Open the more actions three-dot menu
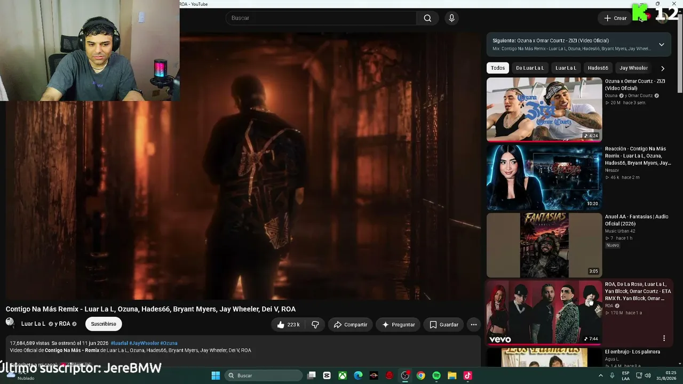The width and height of the screenshot is (683, 384). [473, 324]
